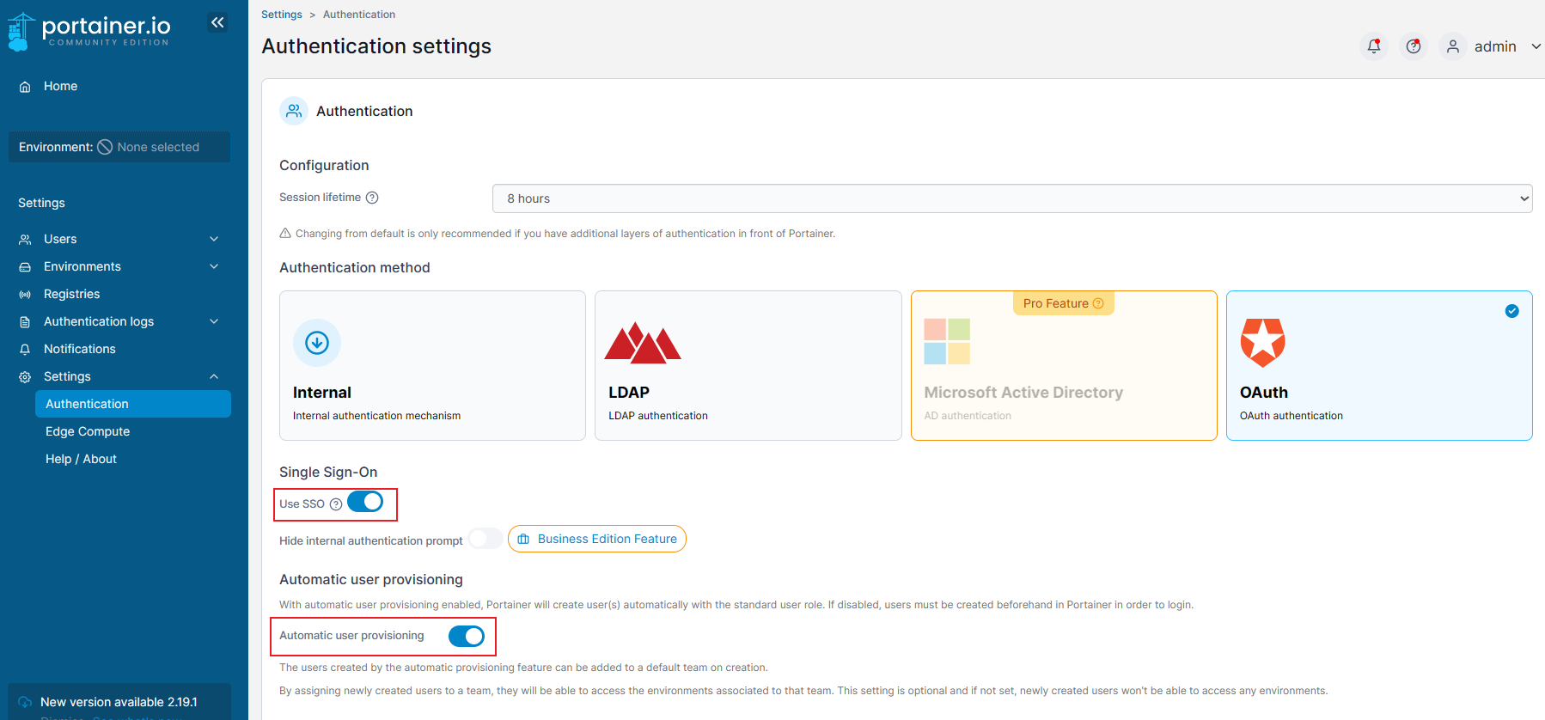Select the Internal authentication method

(432, 365)
